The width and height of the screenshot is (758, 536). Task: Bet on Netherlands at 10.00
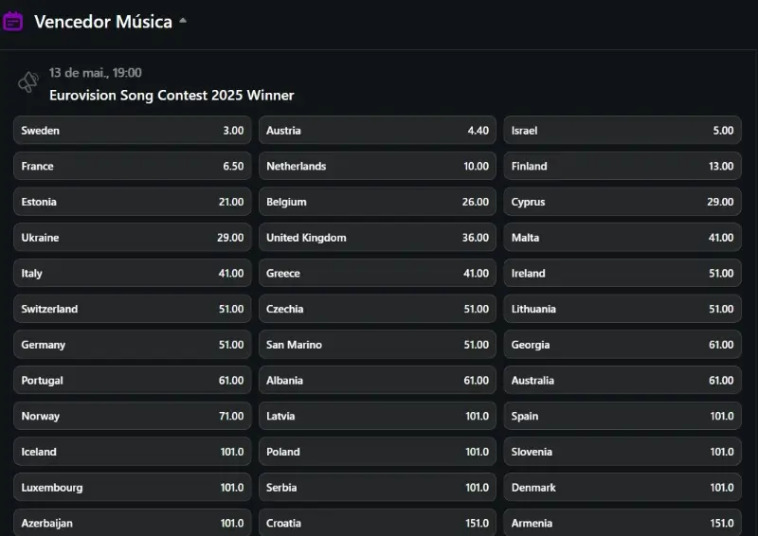point(377,167)
